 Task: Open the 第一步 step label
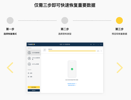click(x=10, y=29)
